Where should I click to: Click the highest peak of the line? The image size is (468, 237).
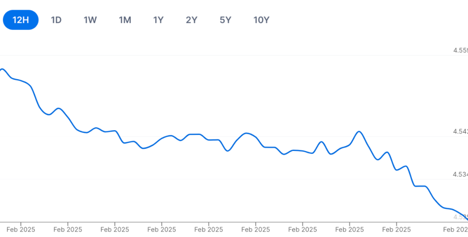pos(2,69)
